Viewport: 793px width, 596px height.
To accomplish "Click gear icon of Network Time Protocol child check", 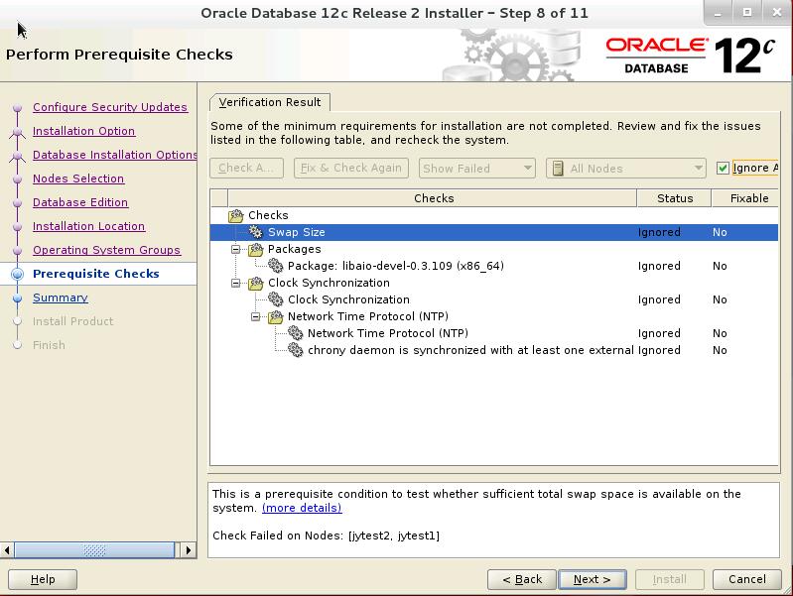I will [296, 333].
